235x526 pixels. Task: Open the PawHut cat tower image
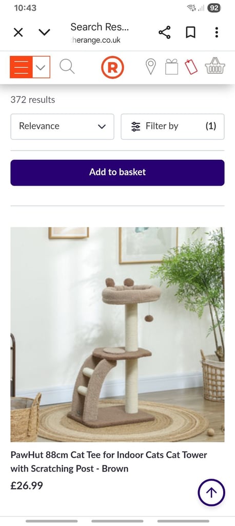[x=117, y=334]
